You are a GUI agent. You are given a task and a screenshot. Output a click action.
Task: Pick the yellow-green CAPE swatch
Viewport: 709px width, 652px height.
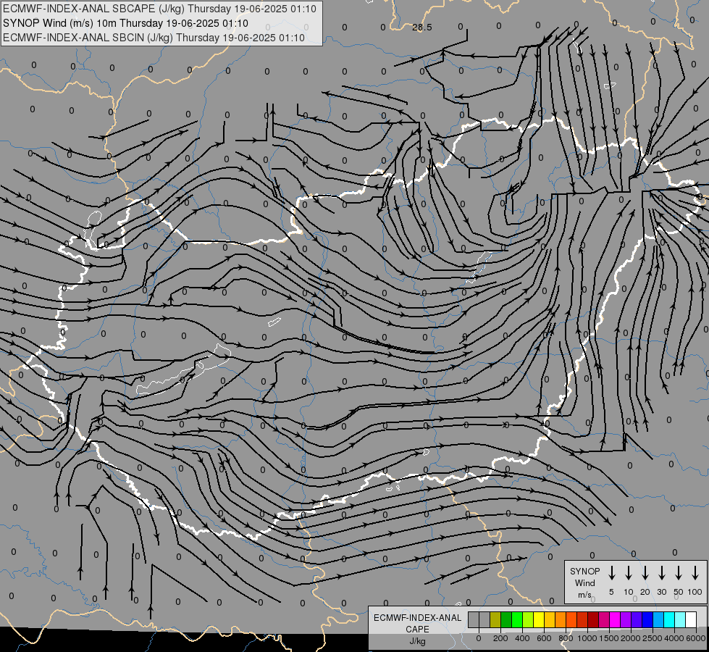coord(528,619)
